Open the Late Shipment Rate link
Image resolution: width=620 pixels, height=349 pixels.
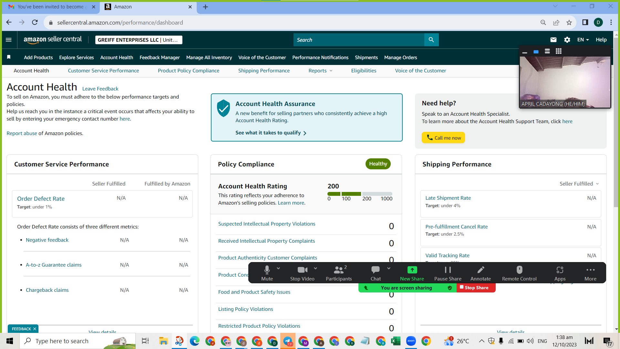[x=448, y=198]
